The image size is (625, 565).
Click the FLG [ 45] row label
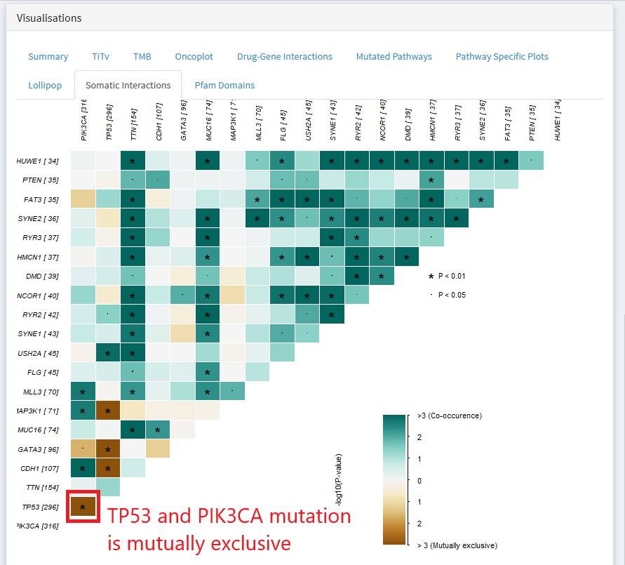pos(43,373)
